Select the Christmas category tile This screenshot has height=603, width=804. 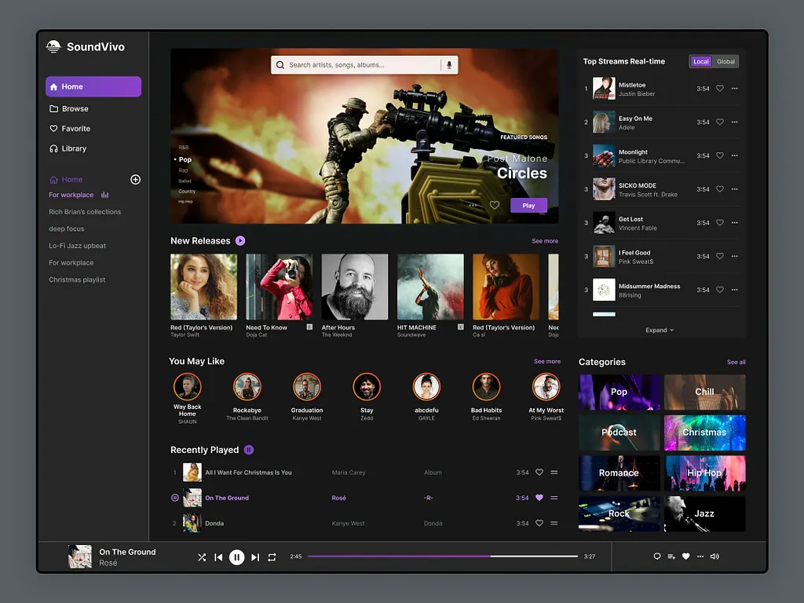(704, 433)
